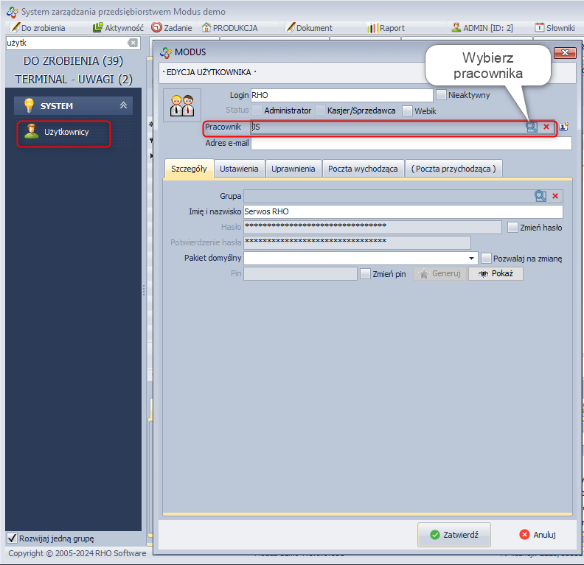Click the Zatwierdź button

(x=454, y=535)
